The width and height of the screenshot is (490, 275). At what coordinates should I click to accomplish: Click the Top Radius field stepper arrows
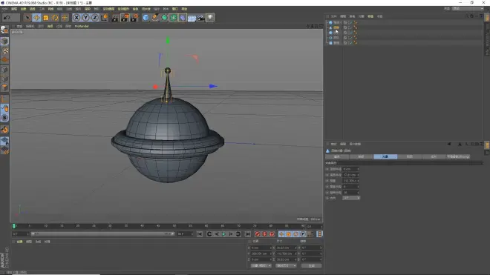(x=358, y=169)
